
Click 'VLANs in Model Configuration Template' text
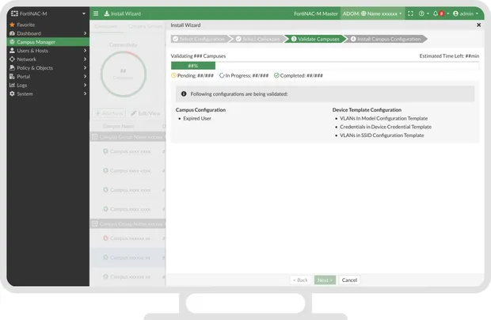pos(383,118)
